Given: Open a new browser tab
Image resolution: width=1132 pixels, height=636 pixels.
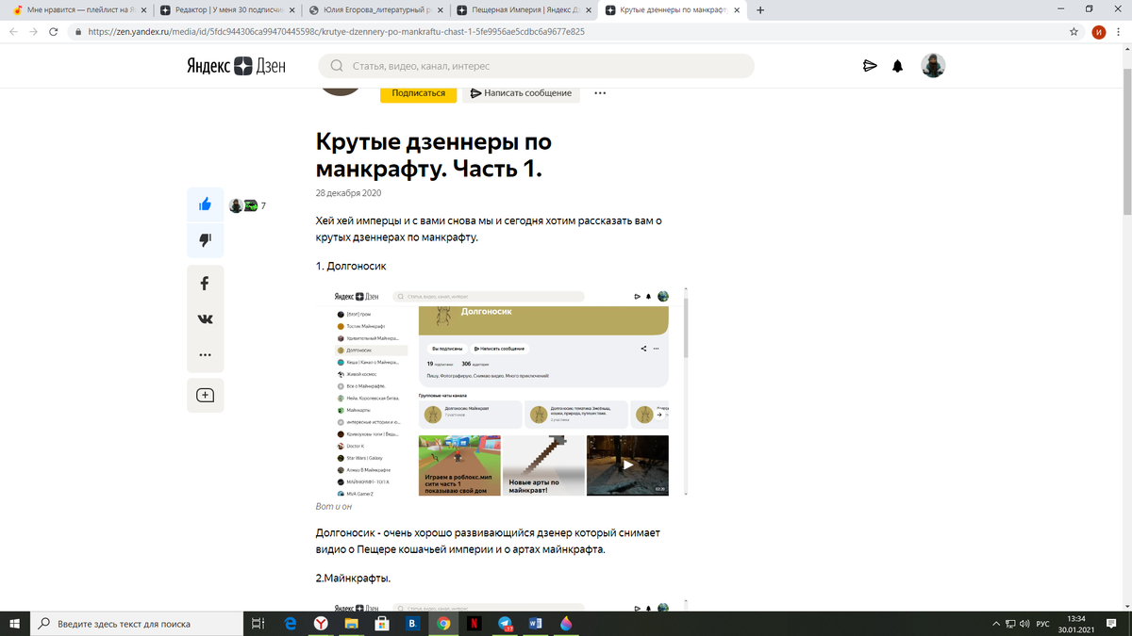Looking at the screenshot, I should 760,10.
